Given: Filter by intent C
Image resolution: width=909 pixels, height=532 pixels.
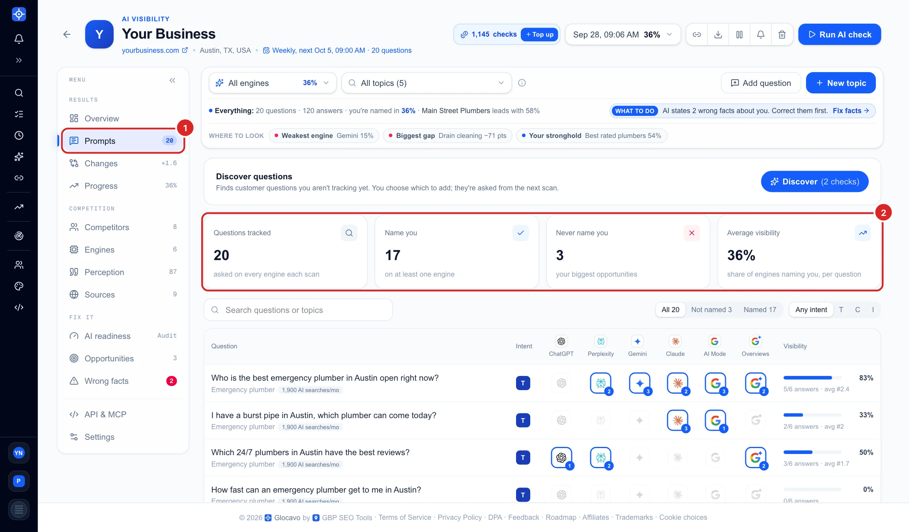Looking at the screenshot, I should [857, 310].
